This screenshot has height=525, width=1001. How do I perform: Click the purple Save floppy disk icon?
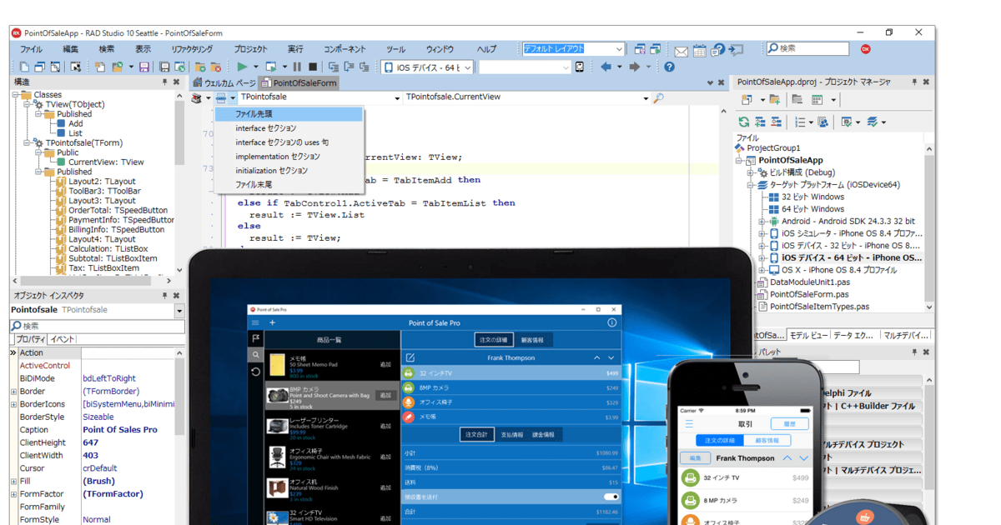[144, 67]
